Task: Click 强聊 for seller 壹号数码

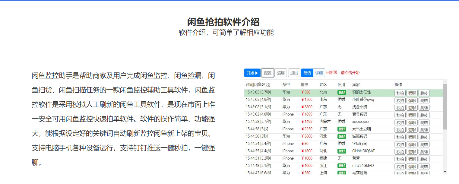Action: [x=412, y=115]
